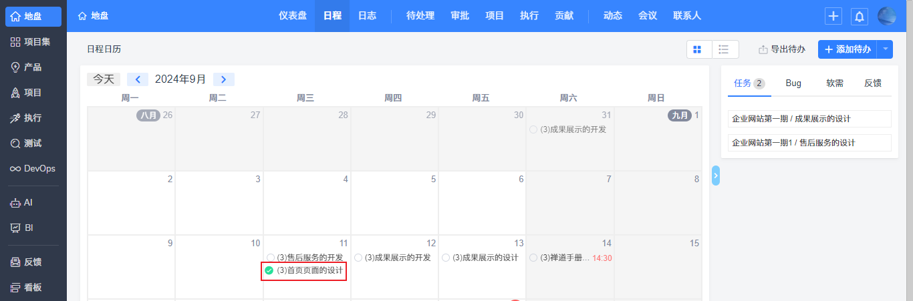
Task: Open 待处理 tab
Action: (x=420, y=16)
